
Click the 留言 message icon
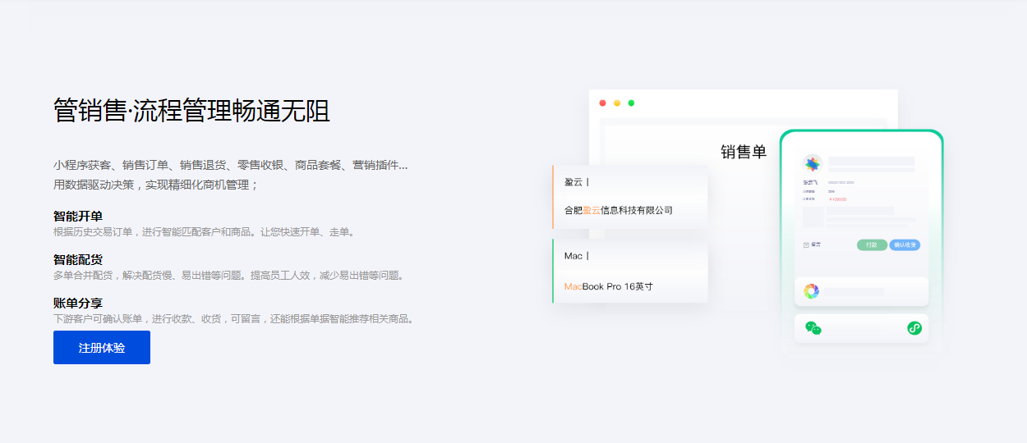point(807,244)
